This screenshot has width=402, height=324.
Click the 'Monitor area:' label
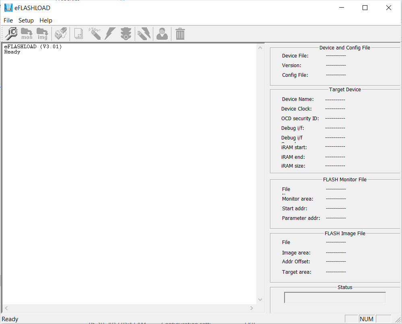pyautogui.click(x=297, y=199)
